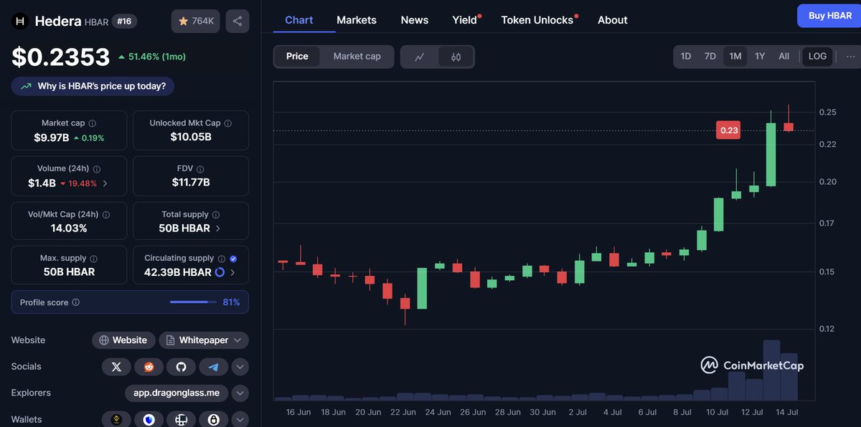The height and width of the screenshot is (427, 861).
Task: Click the circulating supply progress ring
Action: click(220, 272)
